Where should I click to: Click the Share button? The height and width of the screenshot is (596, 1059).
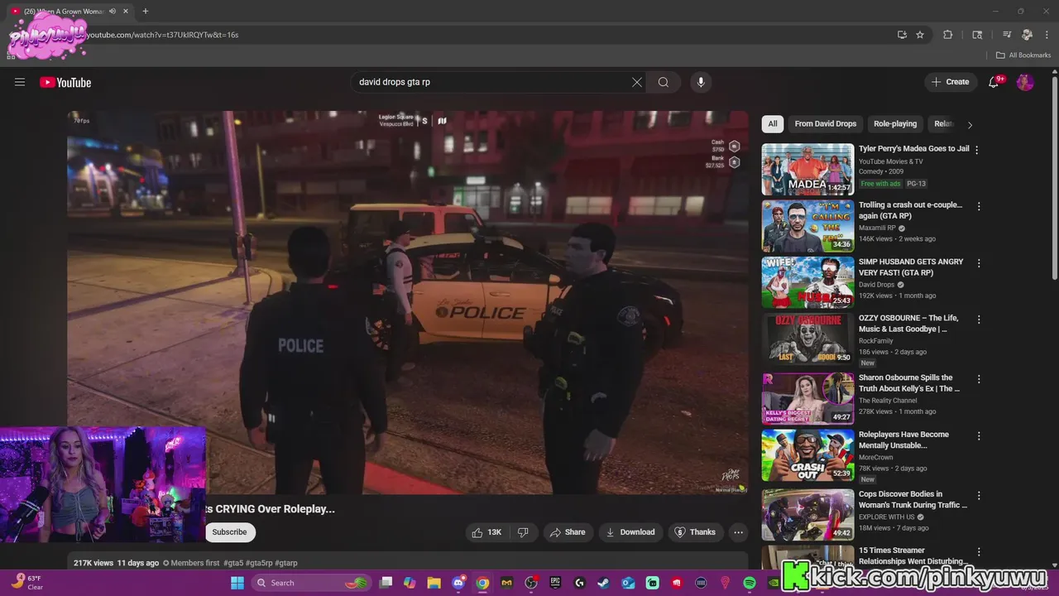coord(568,532)
